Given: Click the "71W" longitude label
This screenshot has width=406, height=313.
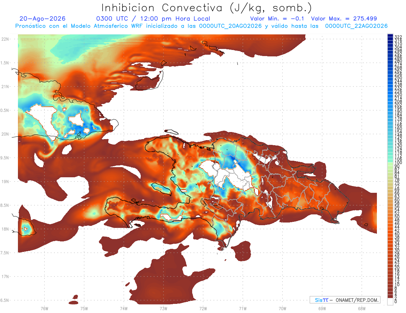Looking at the screenshot, I should pyautogui.click(x=243, y=308).
